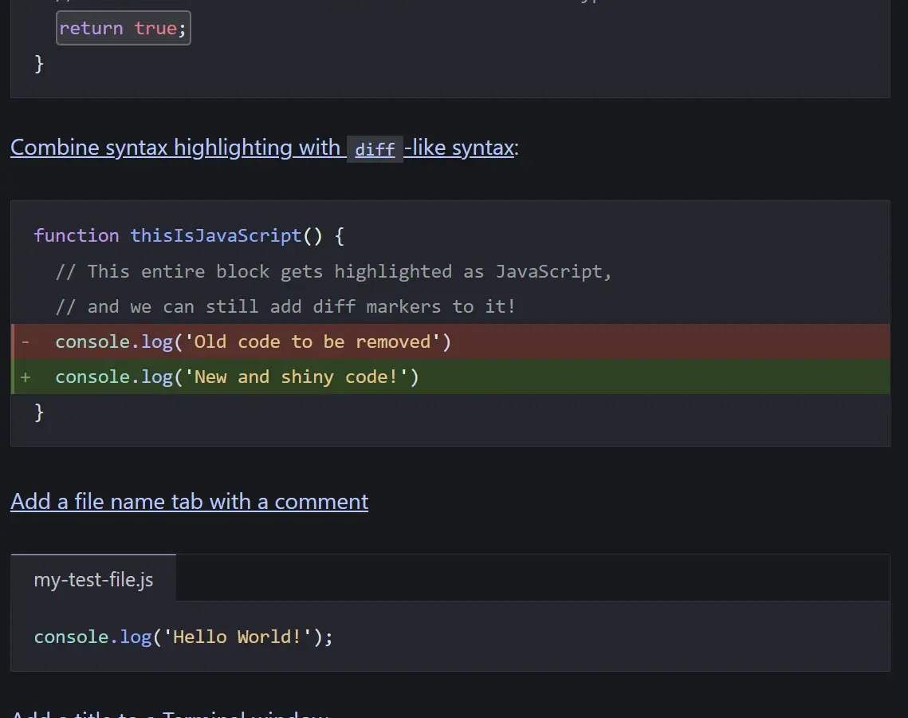
Task: Click the green plus diff marker
Action: pyautogui.click(x=26, y=377)
